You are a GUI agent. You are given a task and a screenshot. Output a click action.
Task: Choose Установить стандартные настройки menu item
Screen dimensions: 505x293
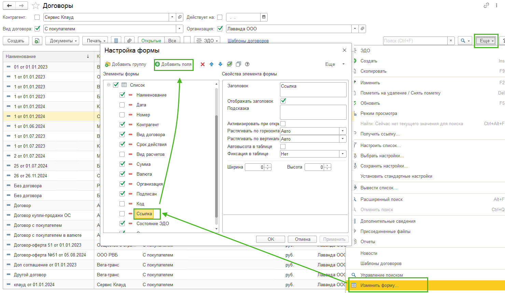[x=396, y=176]
